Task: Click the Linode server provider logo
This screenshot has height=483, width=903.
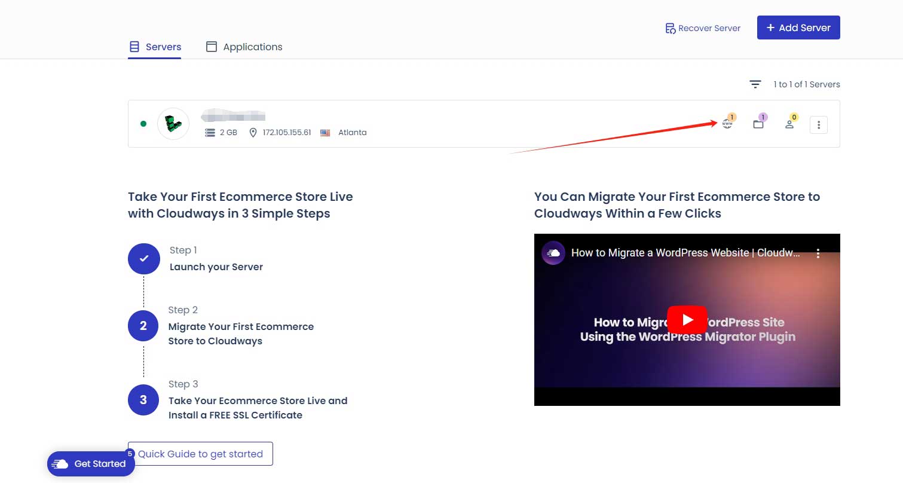Action: (x=173, y=124)
